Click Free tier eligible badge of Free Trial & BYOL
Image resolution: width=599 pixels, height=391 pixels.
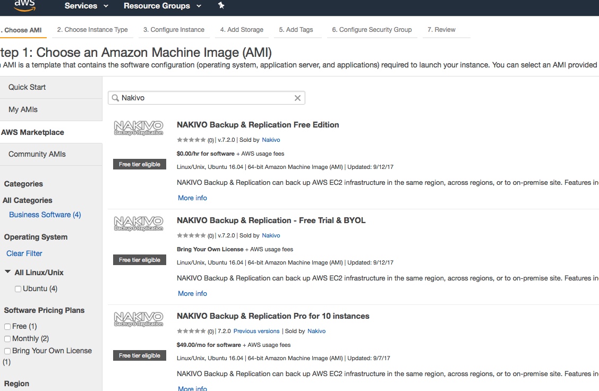140,260
